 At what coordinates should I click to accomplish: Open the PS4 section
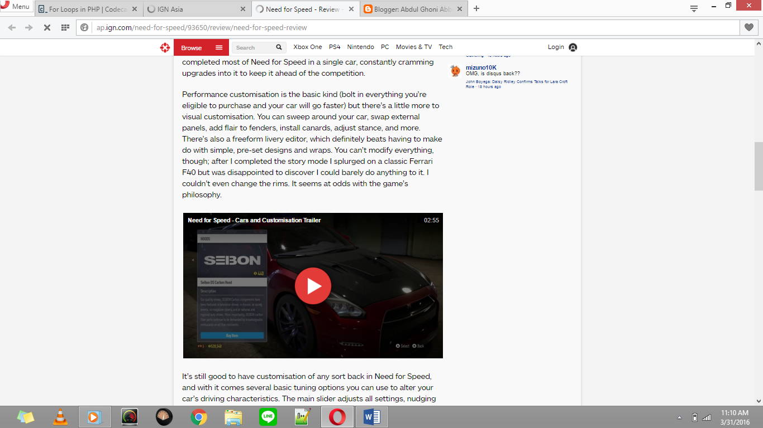[x=335, y=47]
